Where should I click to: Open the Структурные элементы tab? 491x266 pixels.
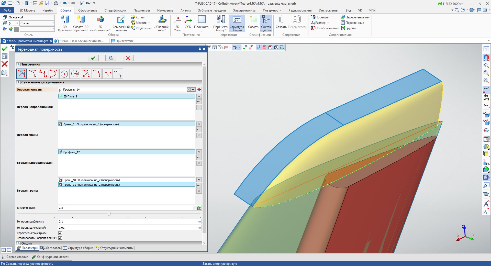click(115, 248)
